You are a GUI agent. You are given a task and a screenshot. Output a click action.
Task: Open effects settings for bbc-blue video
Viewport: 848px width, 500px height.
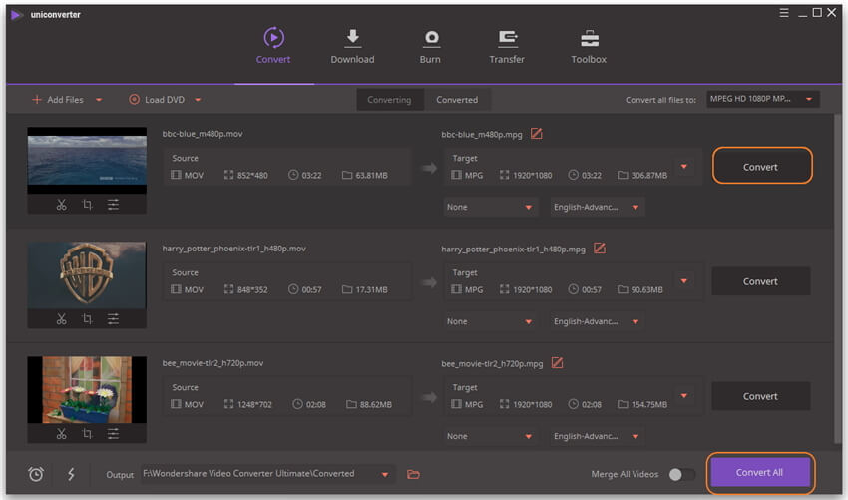click(113, 204)
